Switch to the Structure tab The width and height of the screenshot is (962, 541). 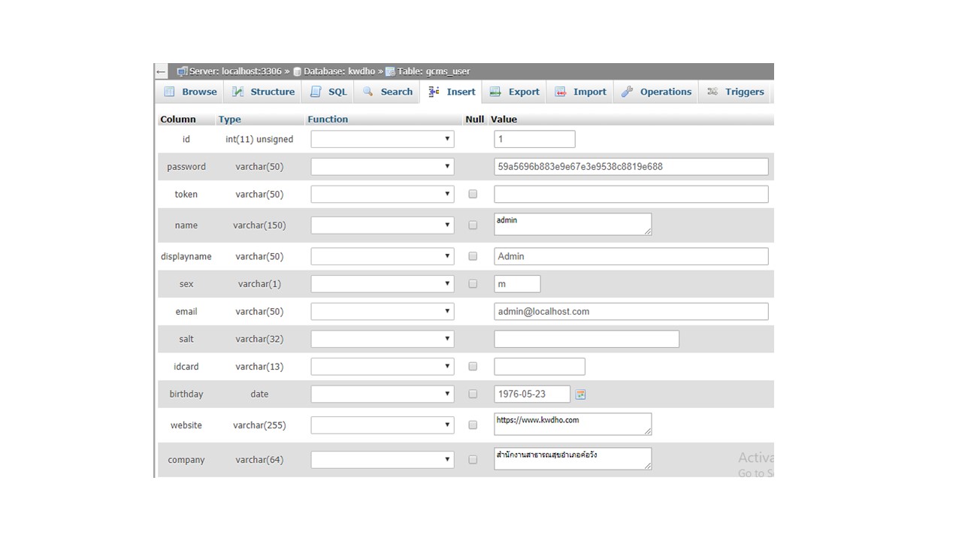263,92
